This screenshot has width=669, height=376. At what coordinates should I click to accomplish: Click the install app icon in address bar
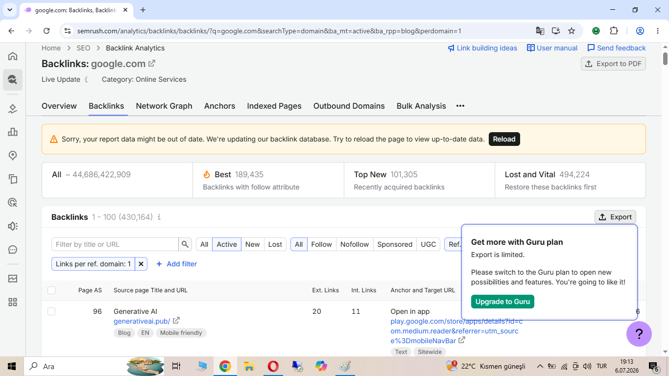pyautogui.click(x=556, y=31)
